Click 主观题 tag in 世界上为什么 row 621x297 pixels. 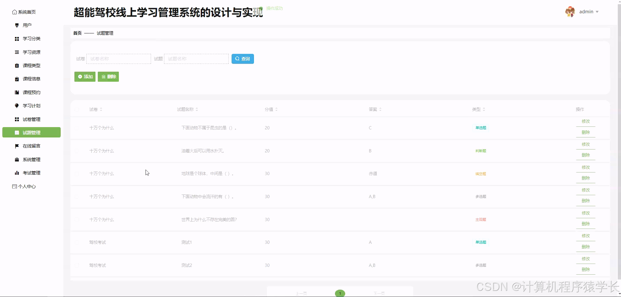click(x=481, y=220)
